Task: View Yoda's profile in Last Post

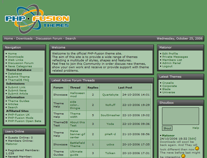Action: 110,124
